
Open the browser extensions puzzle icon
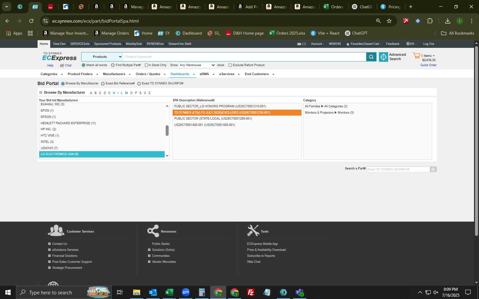430,21
